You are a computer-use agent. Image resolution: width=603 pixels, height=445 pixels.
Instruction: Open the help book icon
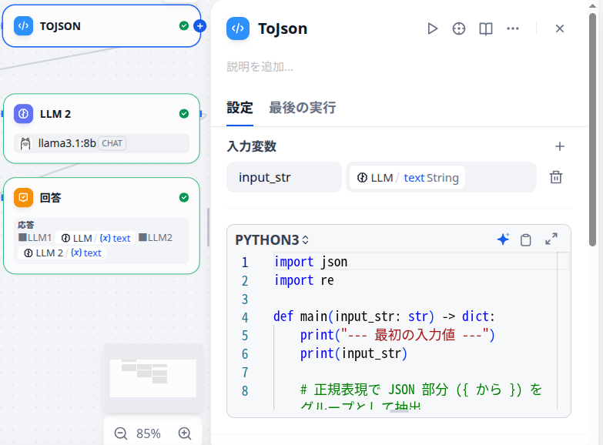486,28
